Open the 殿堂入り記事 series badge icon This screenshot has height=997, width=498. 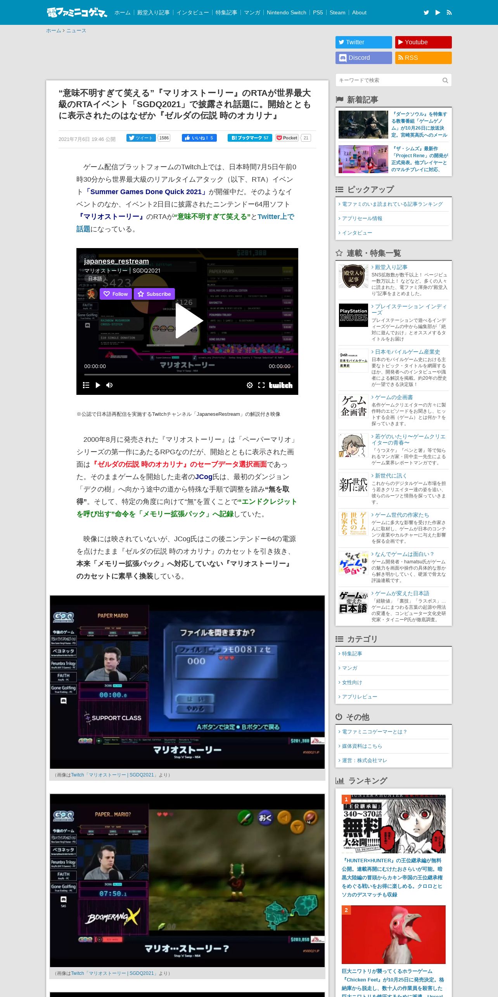point(353,276)
